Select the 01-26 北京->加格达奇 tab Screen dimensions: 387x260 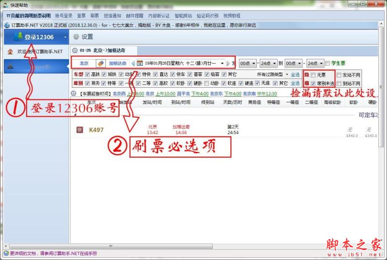[x=104, y=51]
